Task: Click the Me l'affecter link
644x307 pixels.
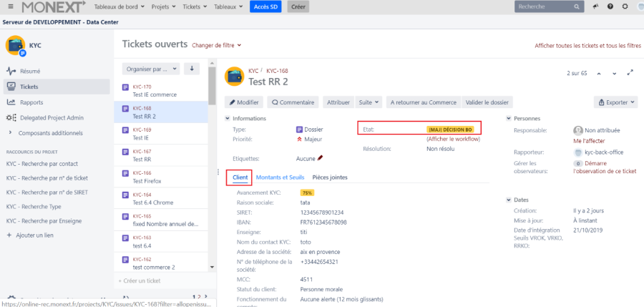Action: coord(590,141)
